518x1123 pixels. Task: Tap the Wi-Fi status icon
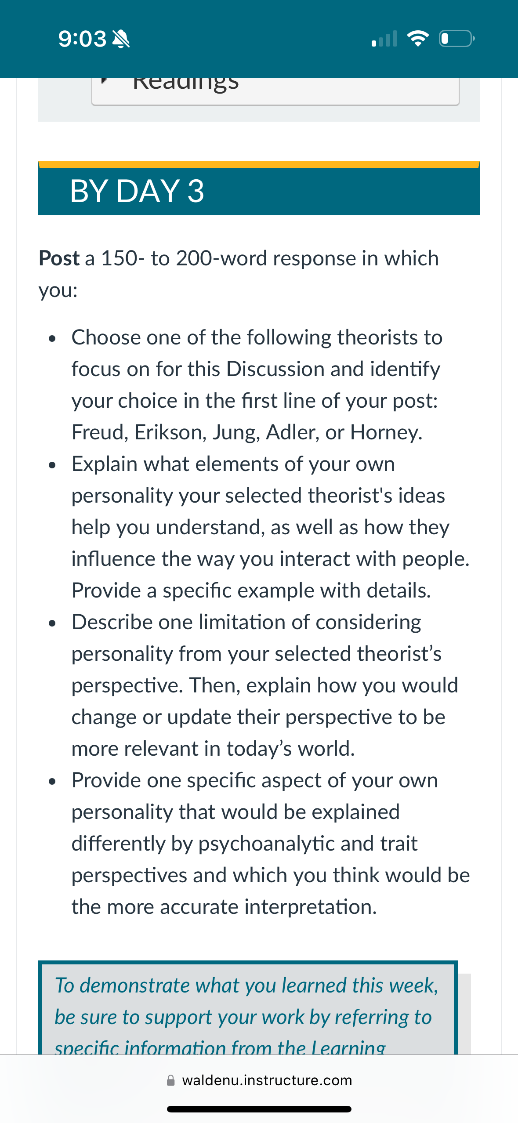click(418, 39)
